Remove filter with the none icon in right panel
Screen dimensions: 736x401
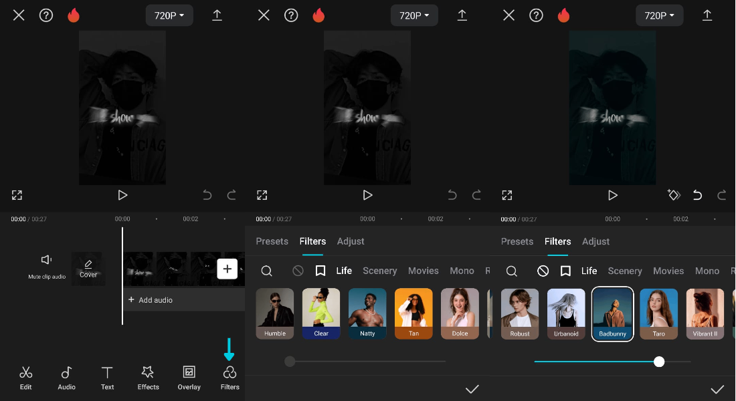pyautogui.click(x=543, y=271)
